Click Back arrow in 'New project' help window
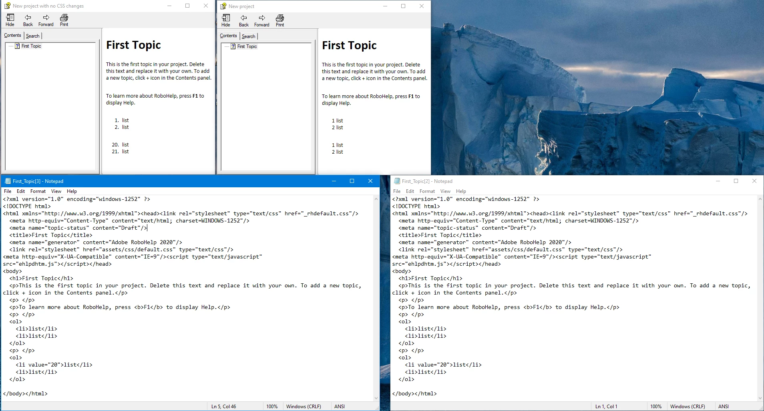Viewport: 764px width, 411px height. [x=244, y=18]
